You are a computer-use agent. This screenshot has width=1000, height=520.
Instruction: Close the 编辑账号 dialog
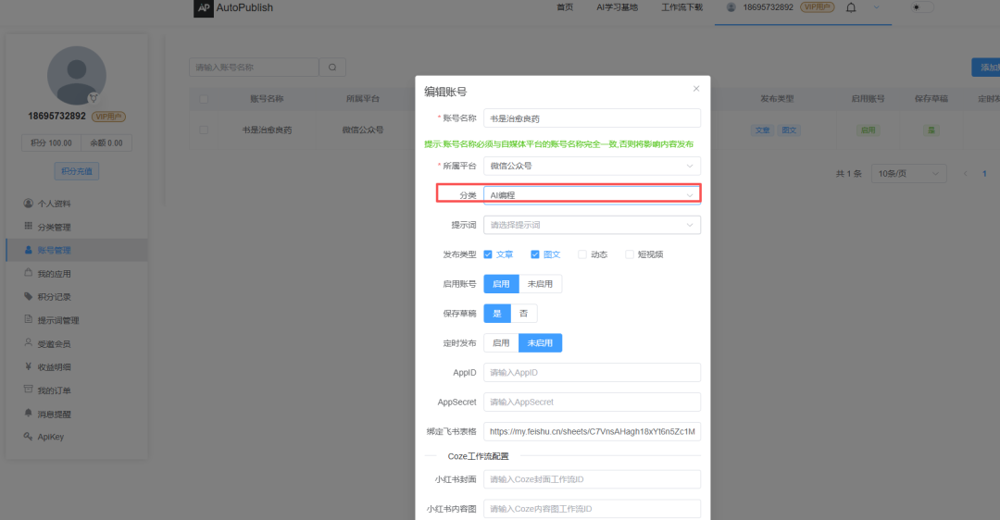pyautogui.click(x=696, y=89)
